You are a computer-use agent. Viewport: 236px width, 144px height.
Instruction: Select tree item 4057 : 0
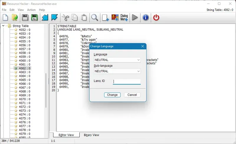click(x=24, y=49)
